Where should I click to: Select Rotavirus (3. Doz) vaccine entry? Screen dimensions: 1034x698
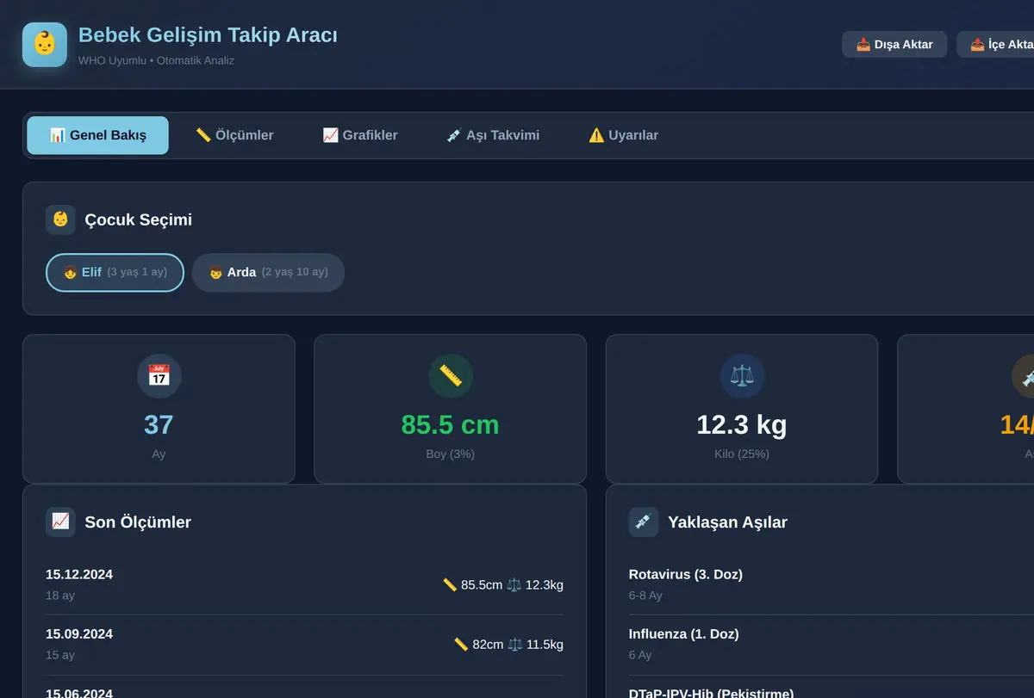coord(685,574)
